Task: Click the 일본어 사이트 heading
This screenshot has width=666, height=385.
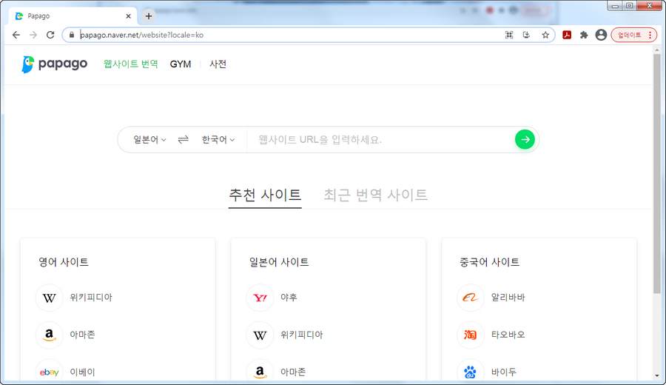Action: (x=279, y=262)
